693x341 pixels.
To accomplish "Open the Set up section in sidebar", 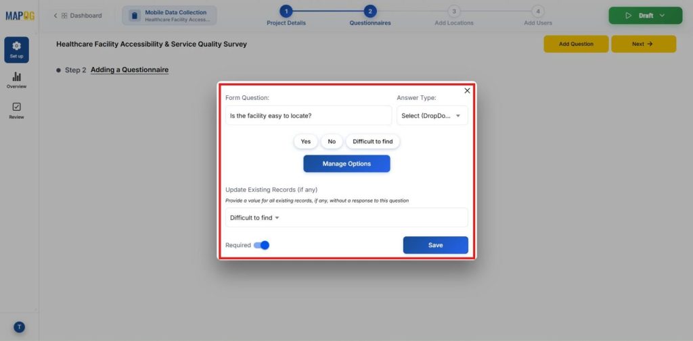I will tap(17, 50).
